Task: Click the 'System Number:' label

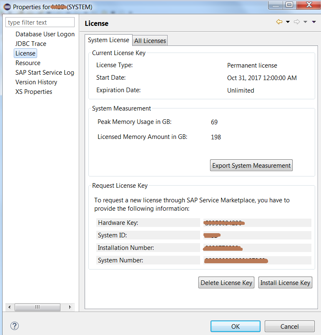Action: pyautogui.click(x=120, y=260)
